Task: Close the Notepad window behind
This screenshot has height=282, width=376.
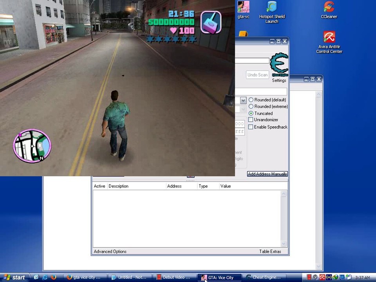Action: click(x=319, y=79)
